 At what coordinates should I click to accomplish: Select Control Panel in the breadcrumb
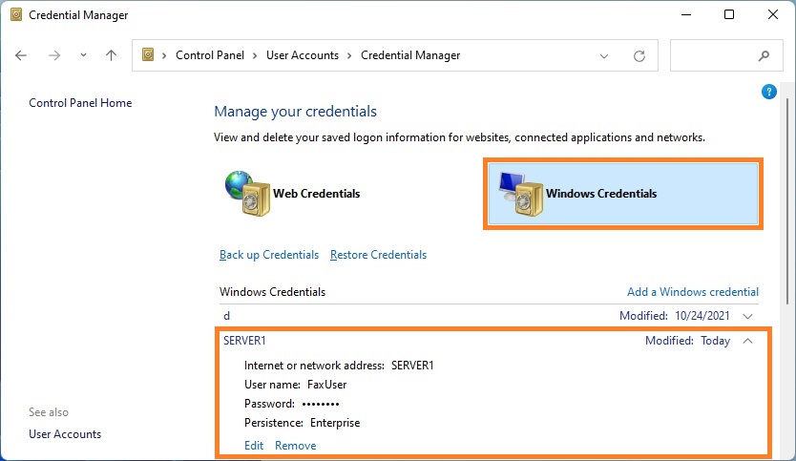point(210,55)
